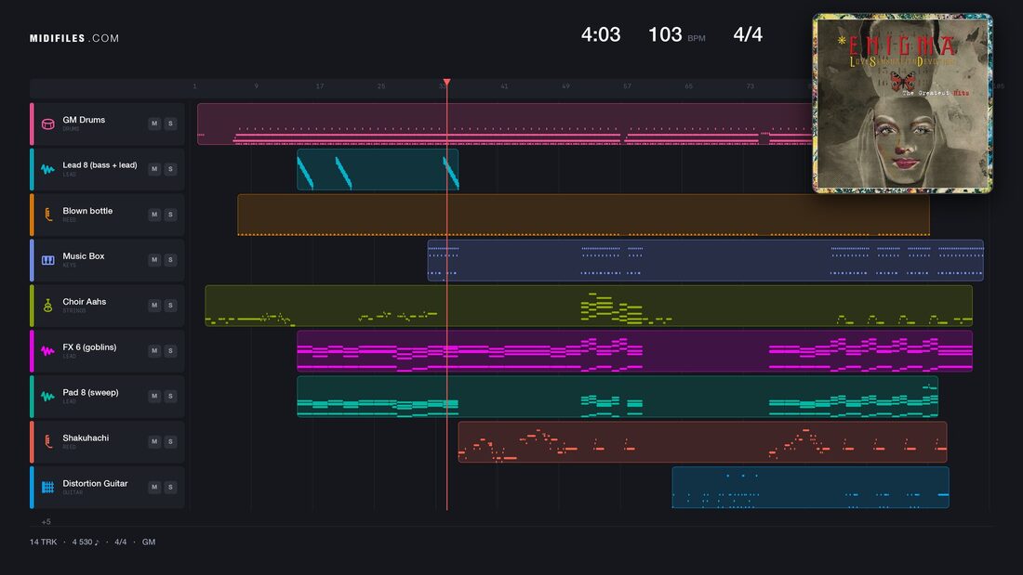Click the Choir Aahs strings icon

coord(47,306)
